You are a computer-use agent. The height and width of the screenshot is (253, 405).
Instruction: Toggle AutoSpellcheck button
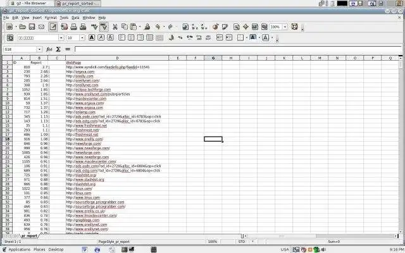coord(104,27)
